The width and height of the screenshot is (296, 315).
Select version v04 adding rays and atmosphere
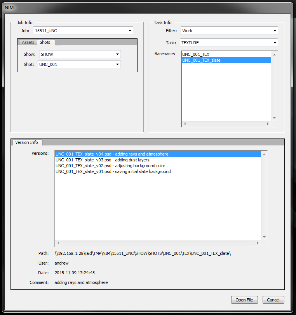112,154
